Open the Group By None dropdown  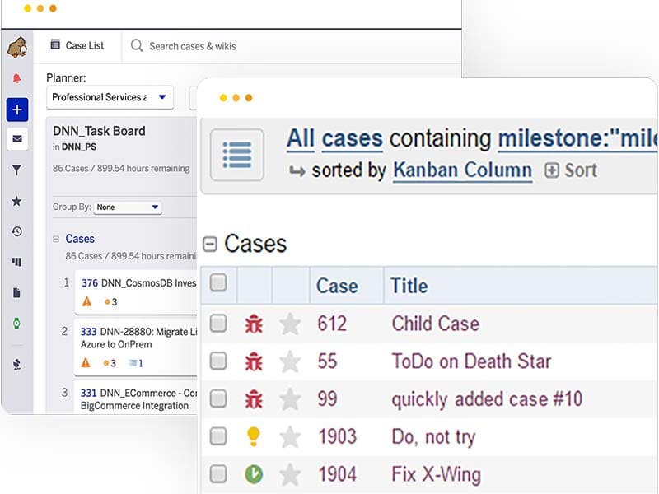tap(128, 207)
